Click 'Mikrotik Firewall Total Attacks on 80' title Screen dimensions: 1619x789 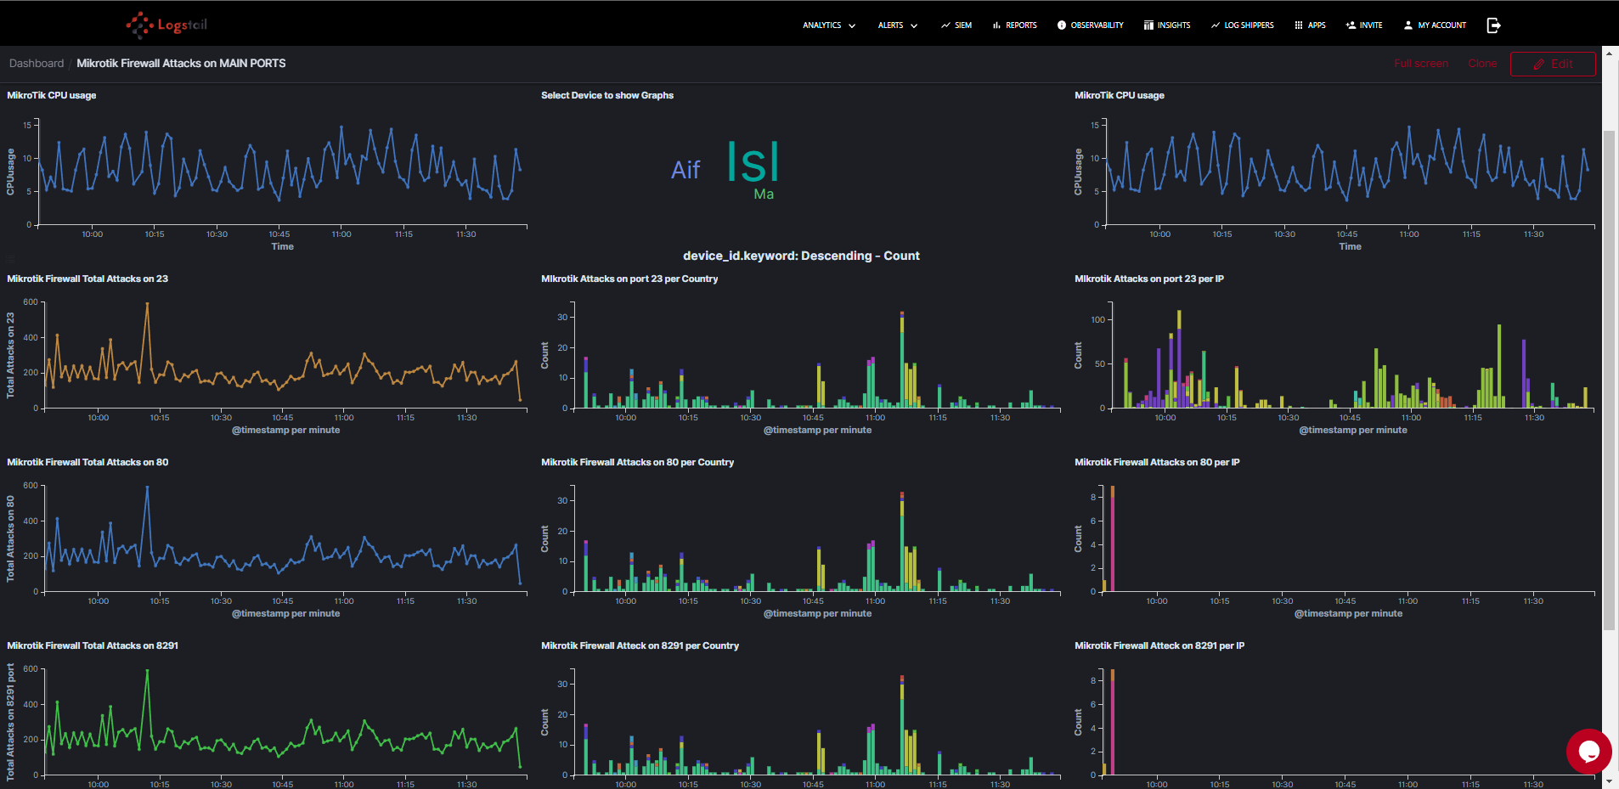coord(87,462)
